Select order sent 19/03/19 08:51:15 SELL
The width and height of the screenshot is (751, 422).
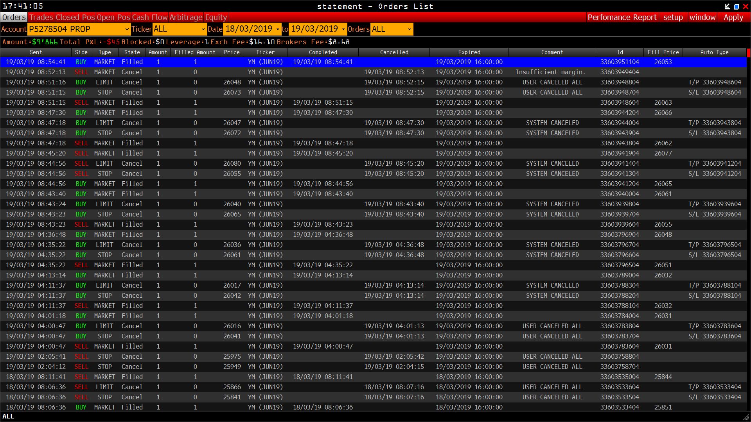click(x=374, y=102)
